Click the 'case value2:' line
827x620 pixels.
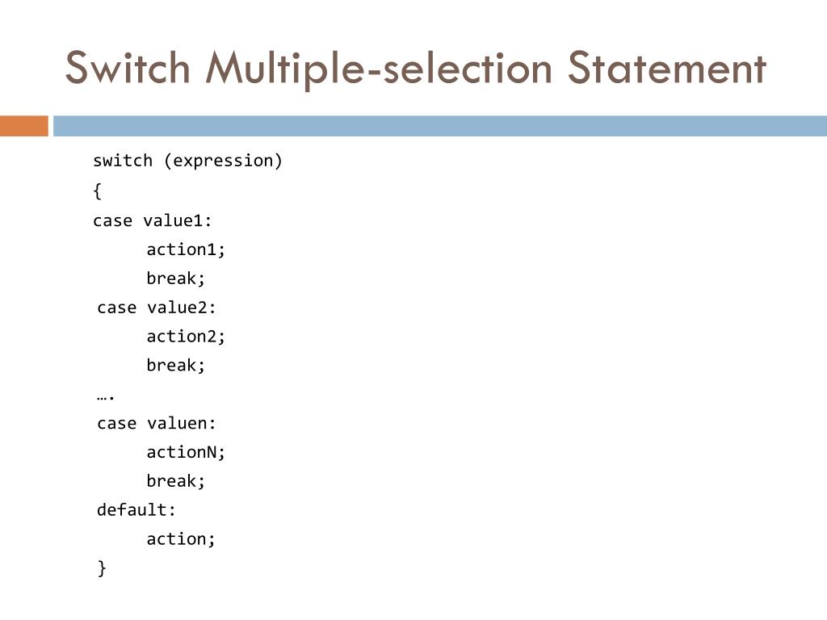coord(156,308)
